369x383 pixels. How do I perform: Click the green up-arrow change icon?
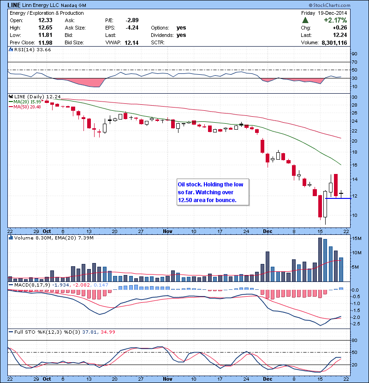305,20
